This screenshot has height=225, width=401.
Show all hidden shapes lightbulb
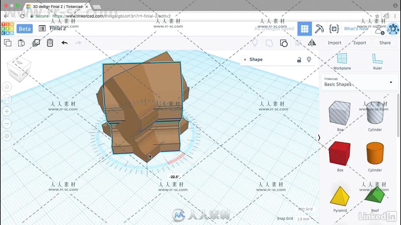255,43
